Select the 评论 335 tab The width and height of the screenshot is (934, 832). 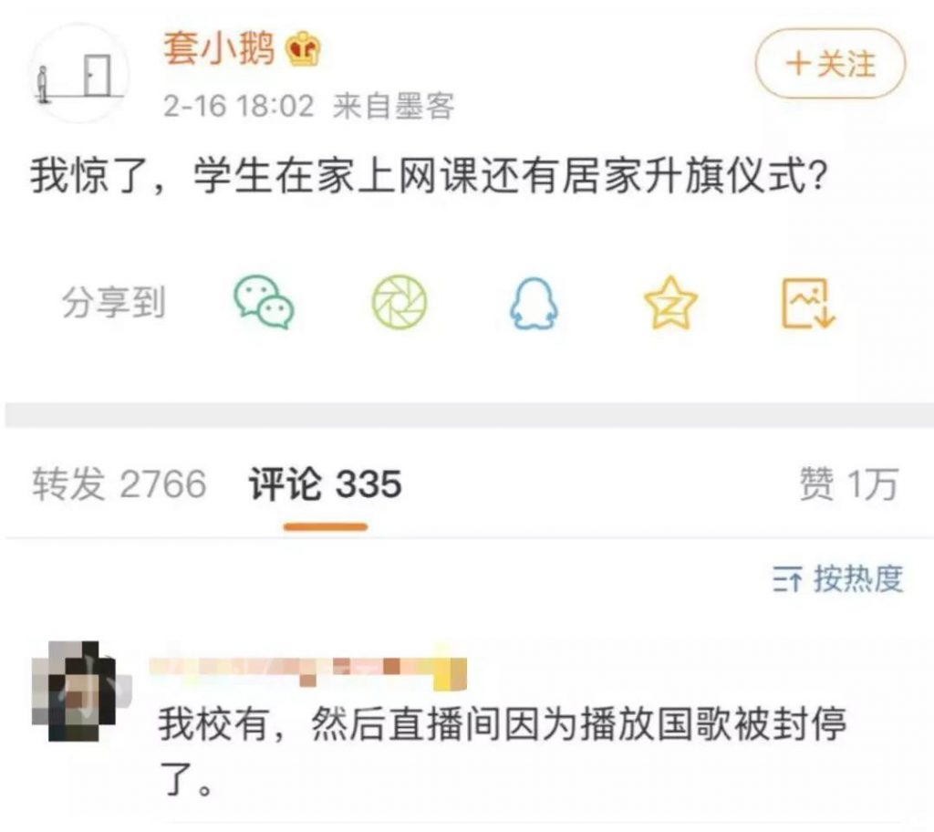click(x=326, y=484)
